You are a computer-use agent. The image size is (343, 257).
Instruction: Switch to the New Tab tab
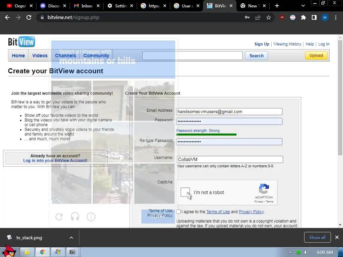point(253,6)
